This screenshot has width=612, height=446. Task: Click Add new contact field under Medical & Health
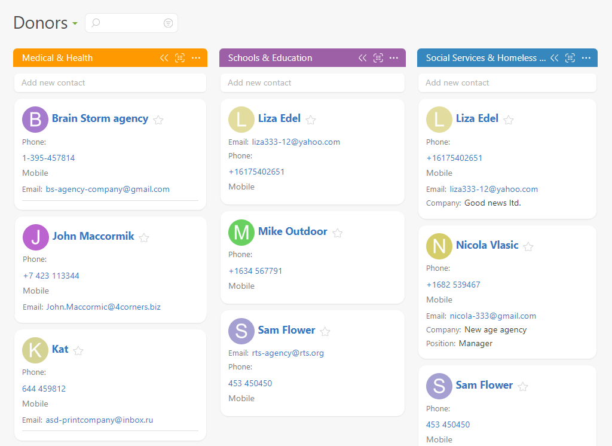[x=110, y=83]
